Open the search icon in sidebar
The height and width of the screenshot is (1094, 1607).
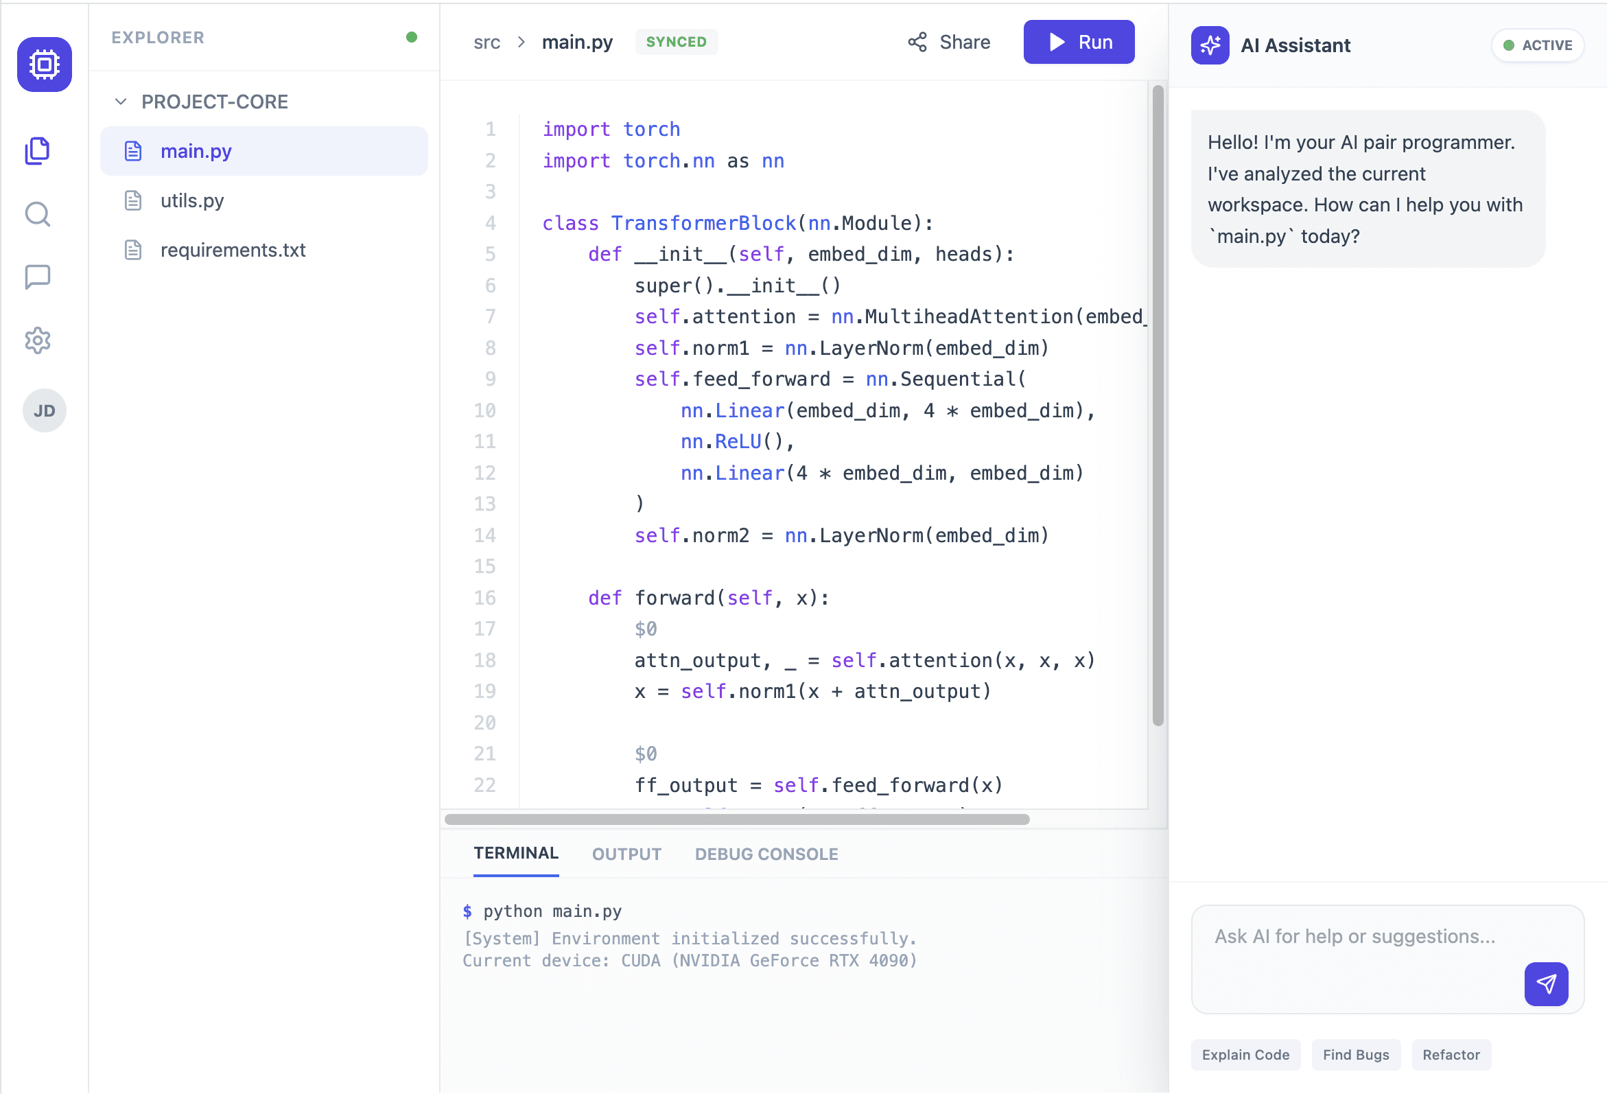(37, 214)
